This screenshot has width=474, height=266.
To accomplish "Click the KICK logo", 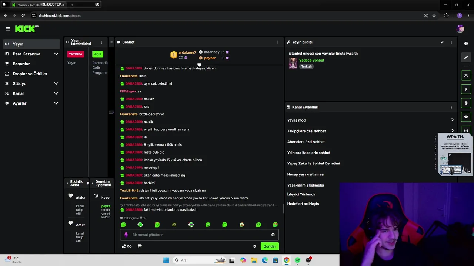I will coord(27,29).
